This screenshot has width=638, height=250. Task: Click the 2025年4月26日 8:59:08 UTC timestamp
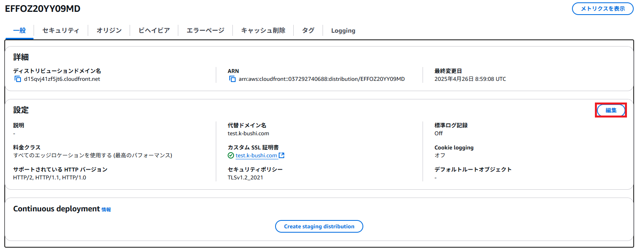coord(470,79)
